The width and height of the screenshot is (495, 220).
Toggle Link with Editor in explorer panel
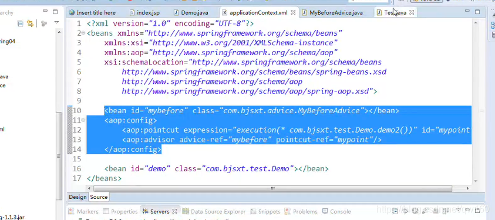tap(31, 23)
